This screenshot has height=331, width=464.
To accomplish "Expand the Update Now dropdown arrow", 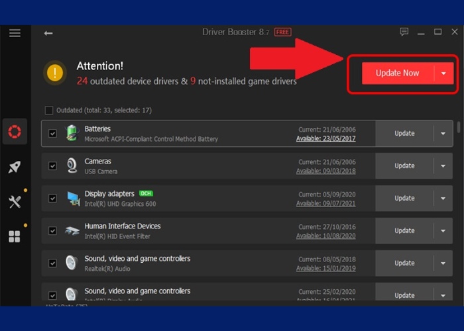I will click(x=443, y=73).
